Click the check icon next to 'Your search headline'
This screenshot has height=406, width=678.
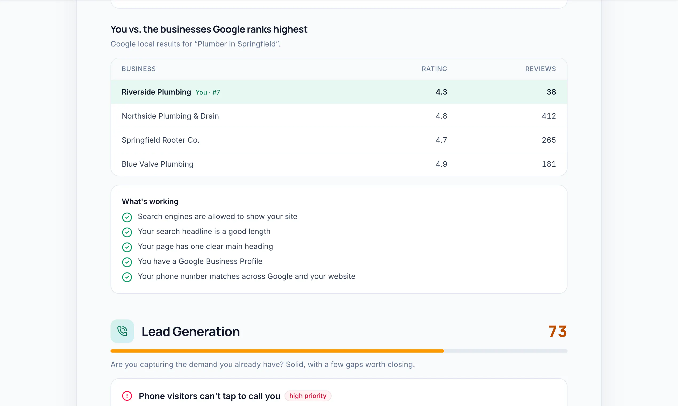click(x=127, y=232)
